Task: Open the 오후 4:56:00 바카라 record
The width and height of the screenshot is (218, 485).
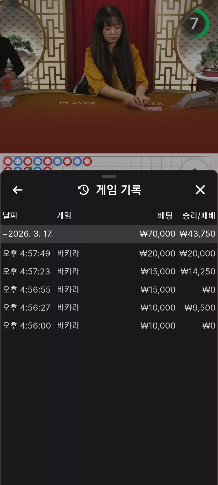Action: coord(109,326)
